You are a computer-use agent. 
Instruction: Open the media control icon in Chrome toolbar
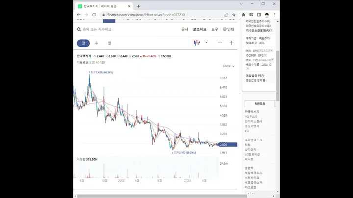point(251,15)
